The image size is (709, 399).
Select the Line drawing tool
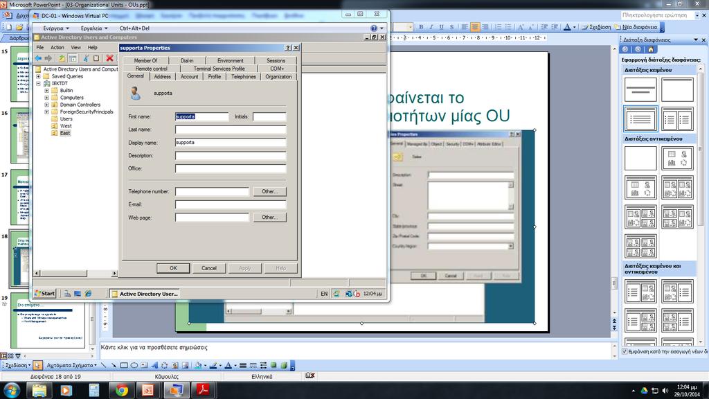[x=104, y=365]
